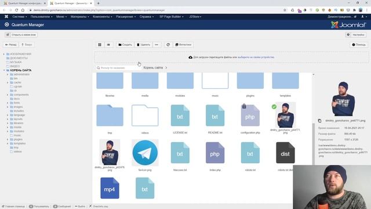Focus the filter by name search field
This screenshot has height=209, width=371.
tap(118, 68)
